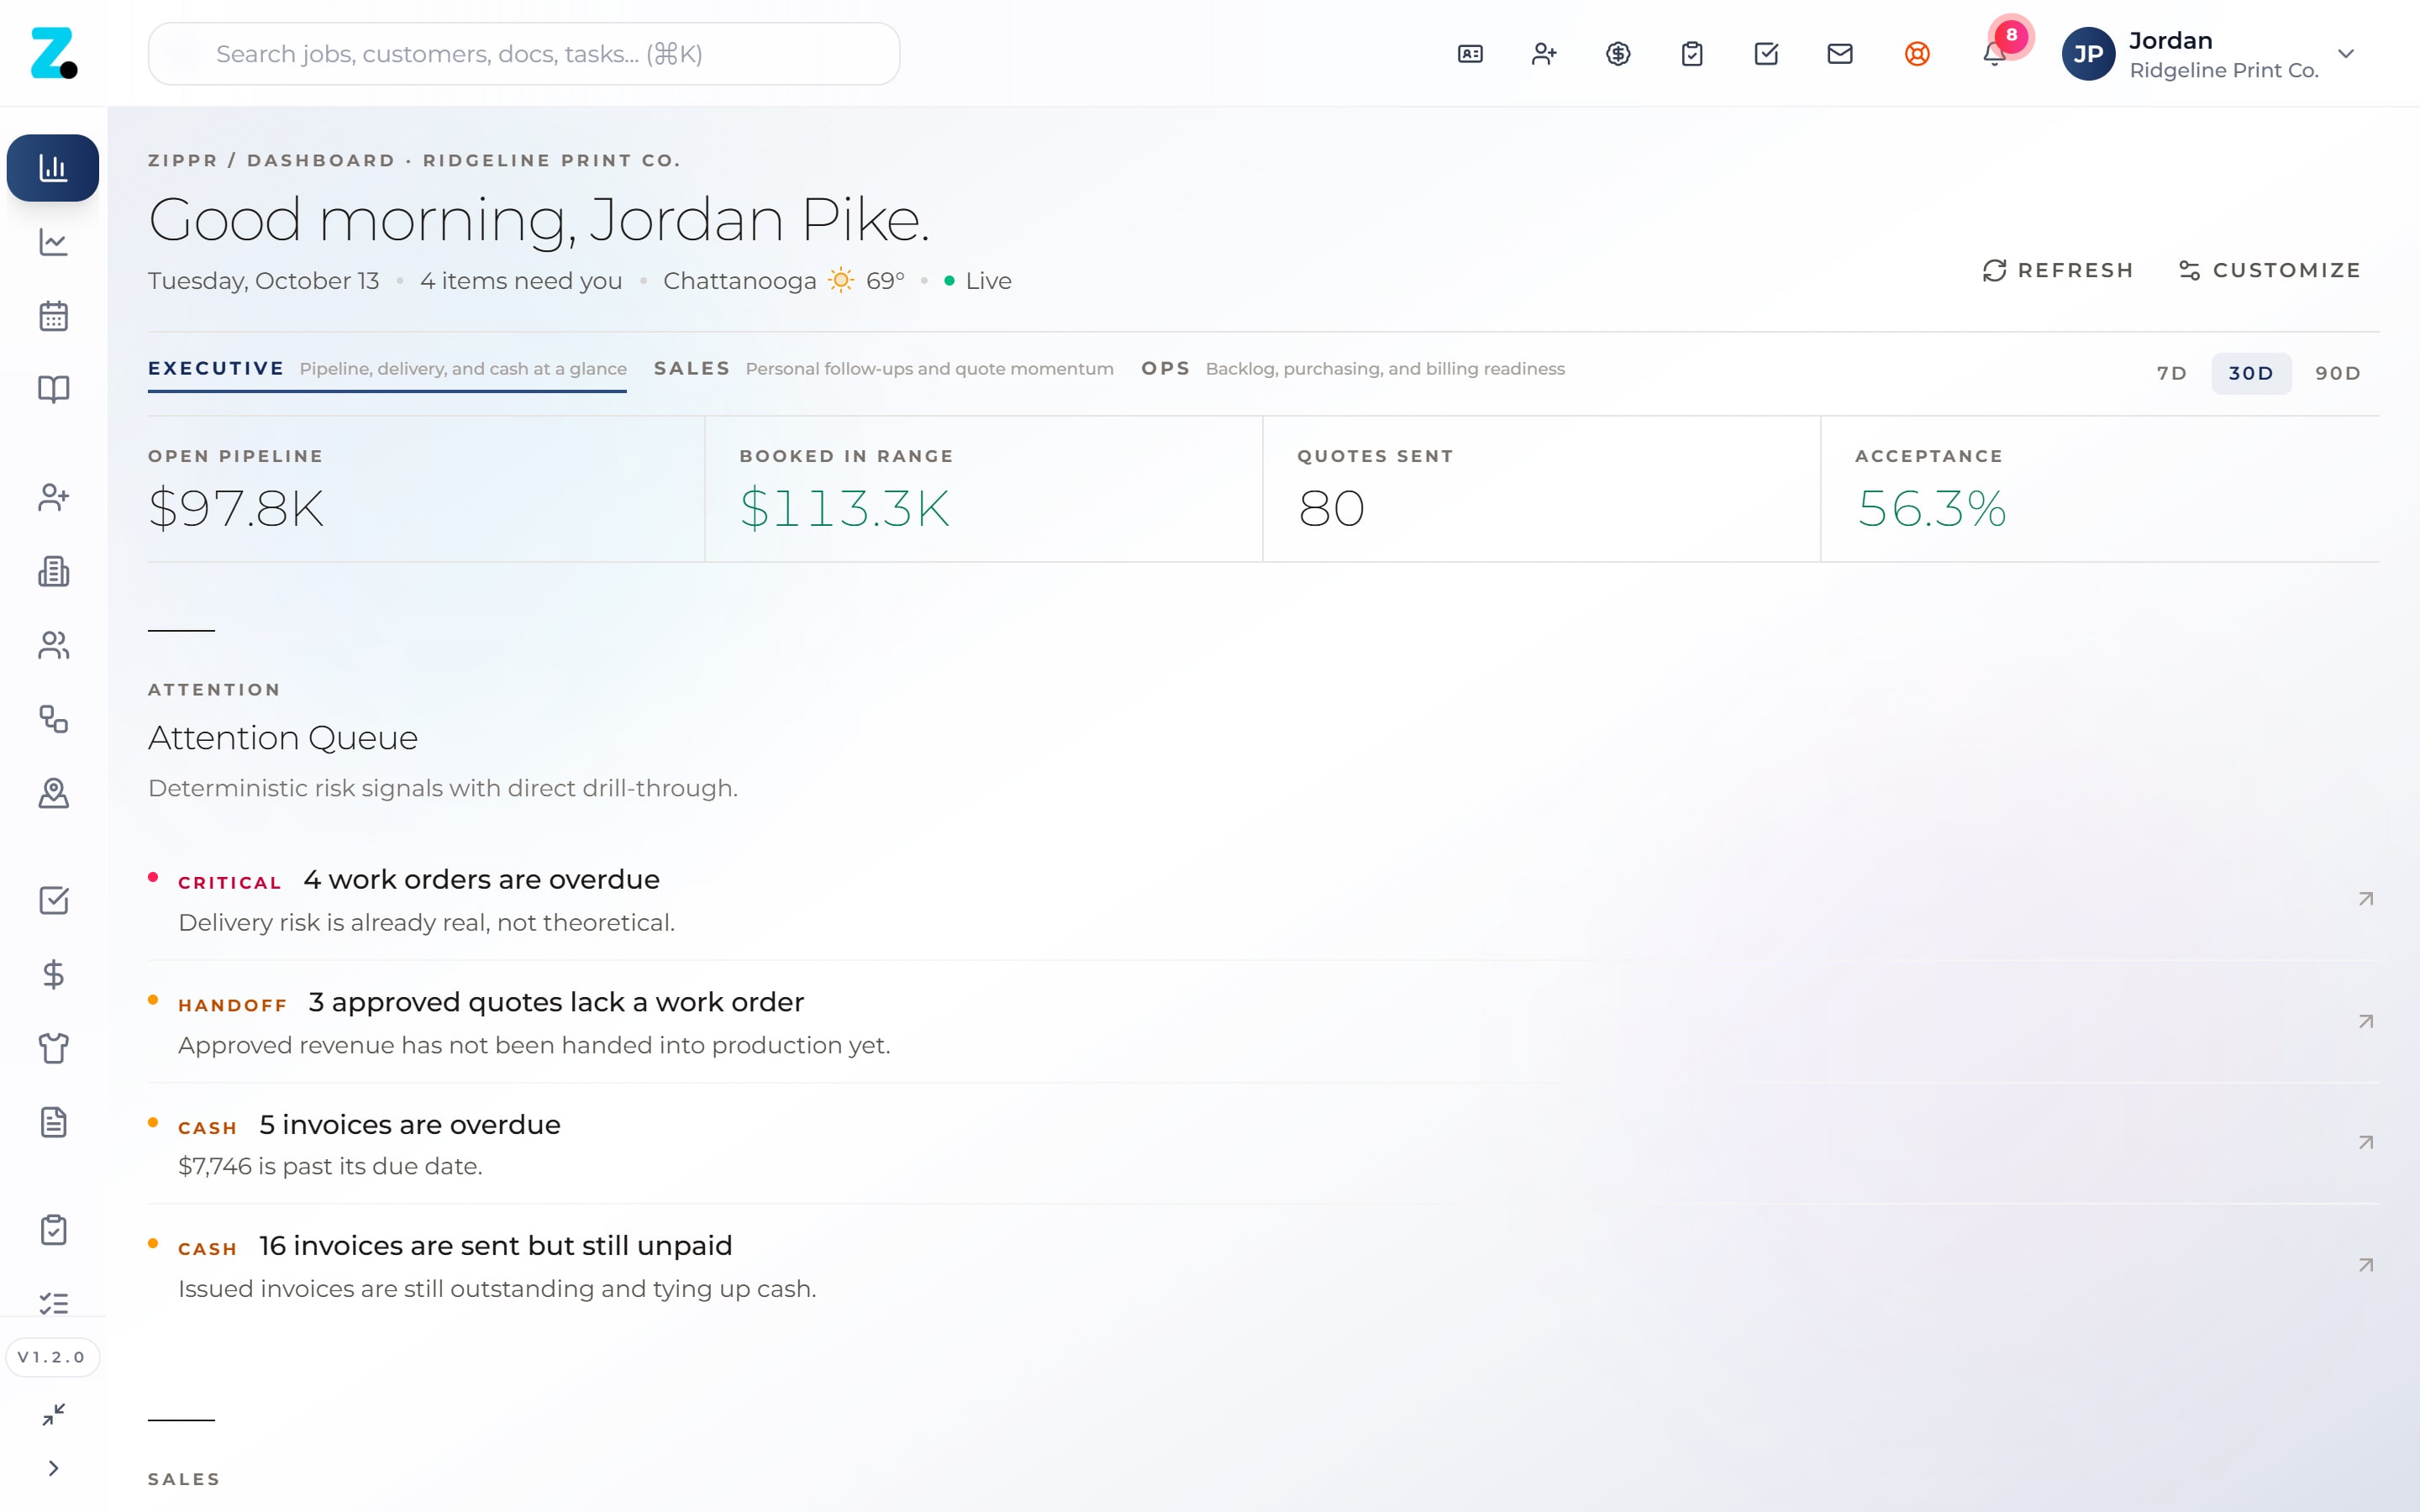The width and height of the screenshot is (2420, 1512).
Task: Switch to the Ops tab
Action: pos(1352,369)
